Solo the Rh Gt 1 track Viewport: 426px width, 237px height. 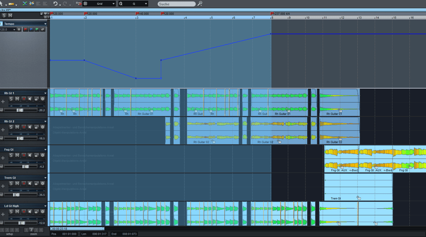pyautogui.click(x=11, y=99)
